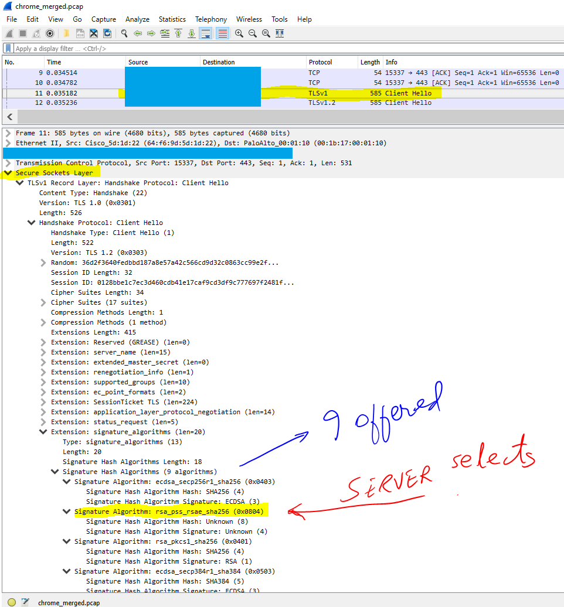Image resolution: width=564 pixels, height=607 pixels.
Task: Go to the first packet
Action: tap(178, 33)
